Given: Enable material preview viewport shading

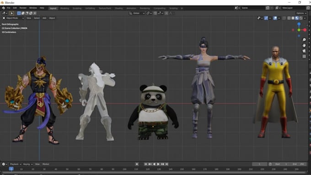Looking at the screenshot, I should [x=297, y=18].
